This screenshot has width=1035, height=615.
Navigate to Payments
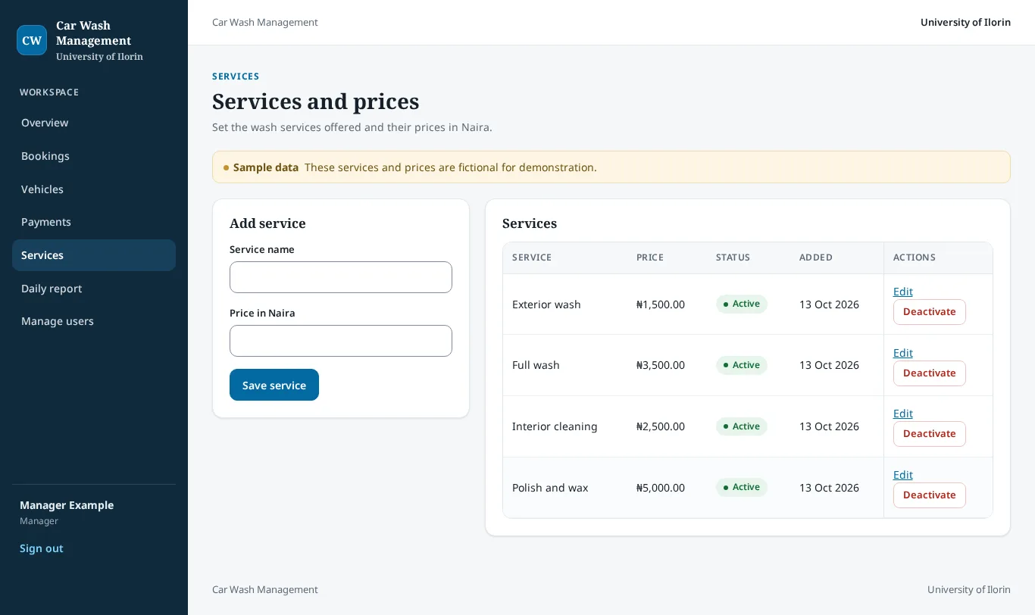[x=94, y=222]
